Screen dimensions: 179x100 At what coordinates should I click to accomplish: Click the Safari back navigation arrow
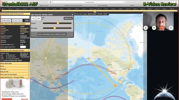click(10, 2)
